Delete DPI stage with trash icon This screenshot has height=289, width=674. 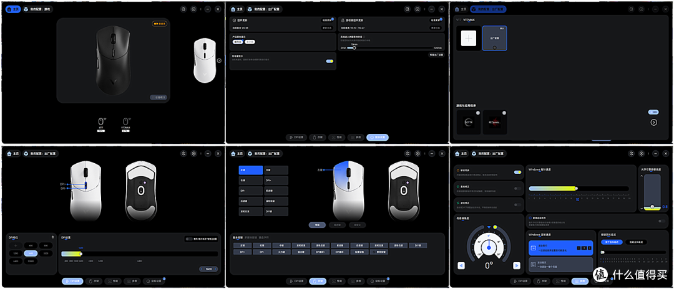pos(52,237)
